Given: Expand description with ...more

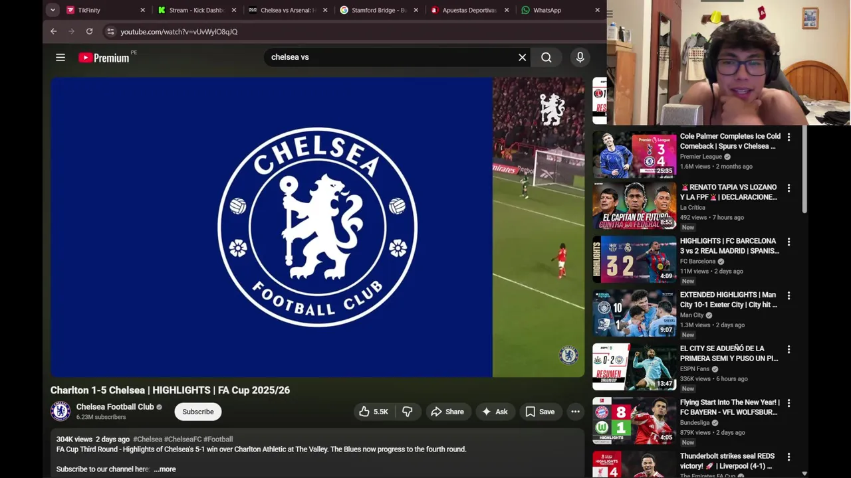Looking at the screenshot, I should pos(165,469).
